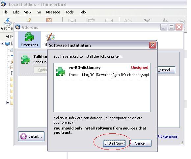The image size is (191, 159).
Task: Open the View menu
Action: click(x=28, y=12)
